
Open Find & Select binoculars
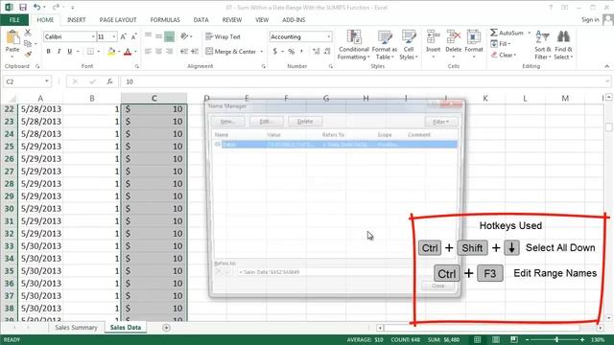pyautogui.click(x=563, y=45)
